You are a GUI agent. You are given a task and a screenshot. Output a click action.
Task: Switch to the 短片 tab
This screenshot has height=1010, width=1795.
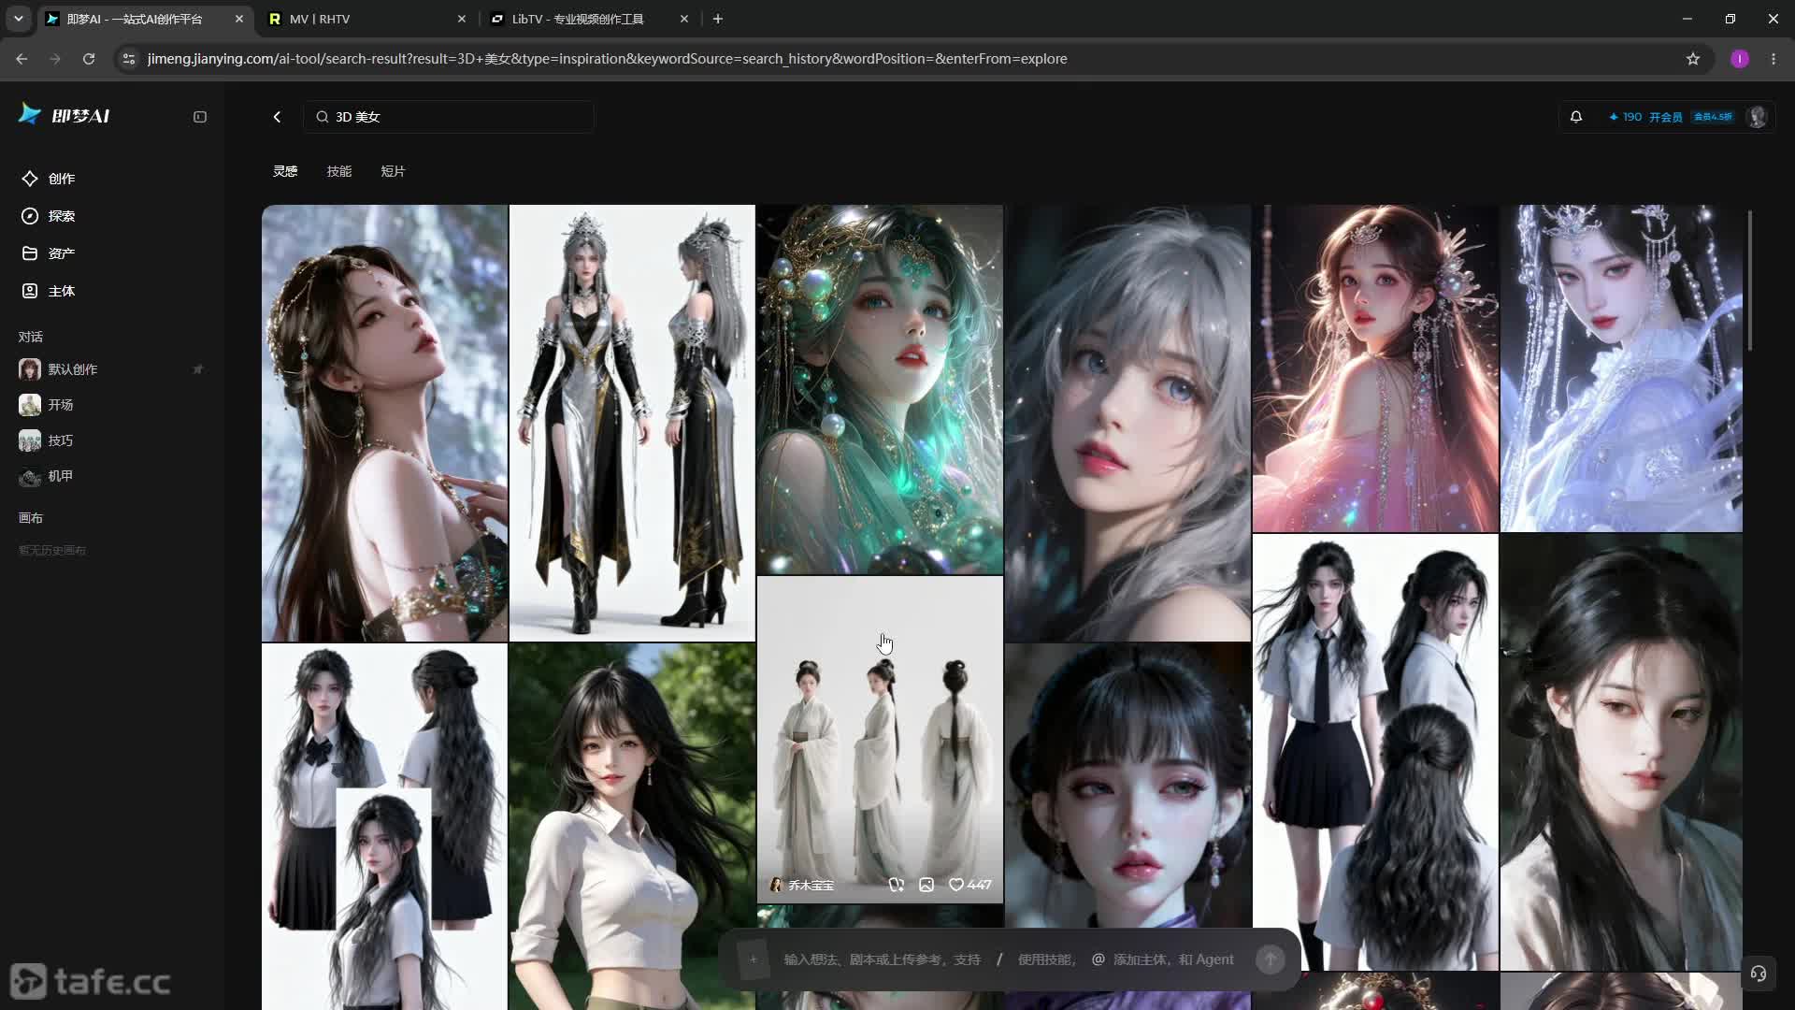[393, 171]
